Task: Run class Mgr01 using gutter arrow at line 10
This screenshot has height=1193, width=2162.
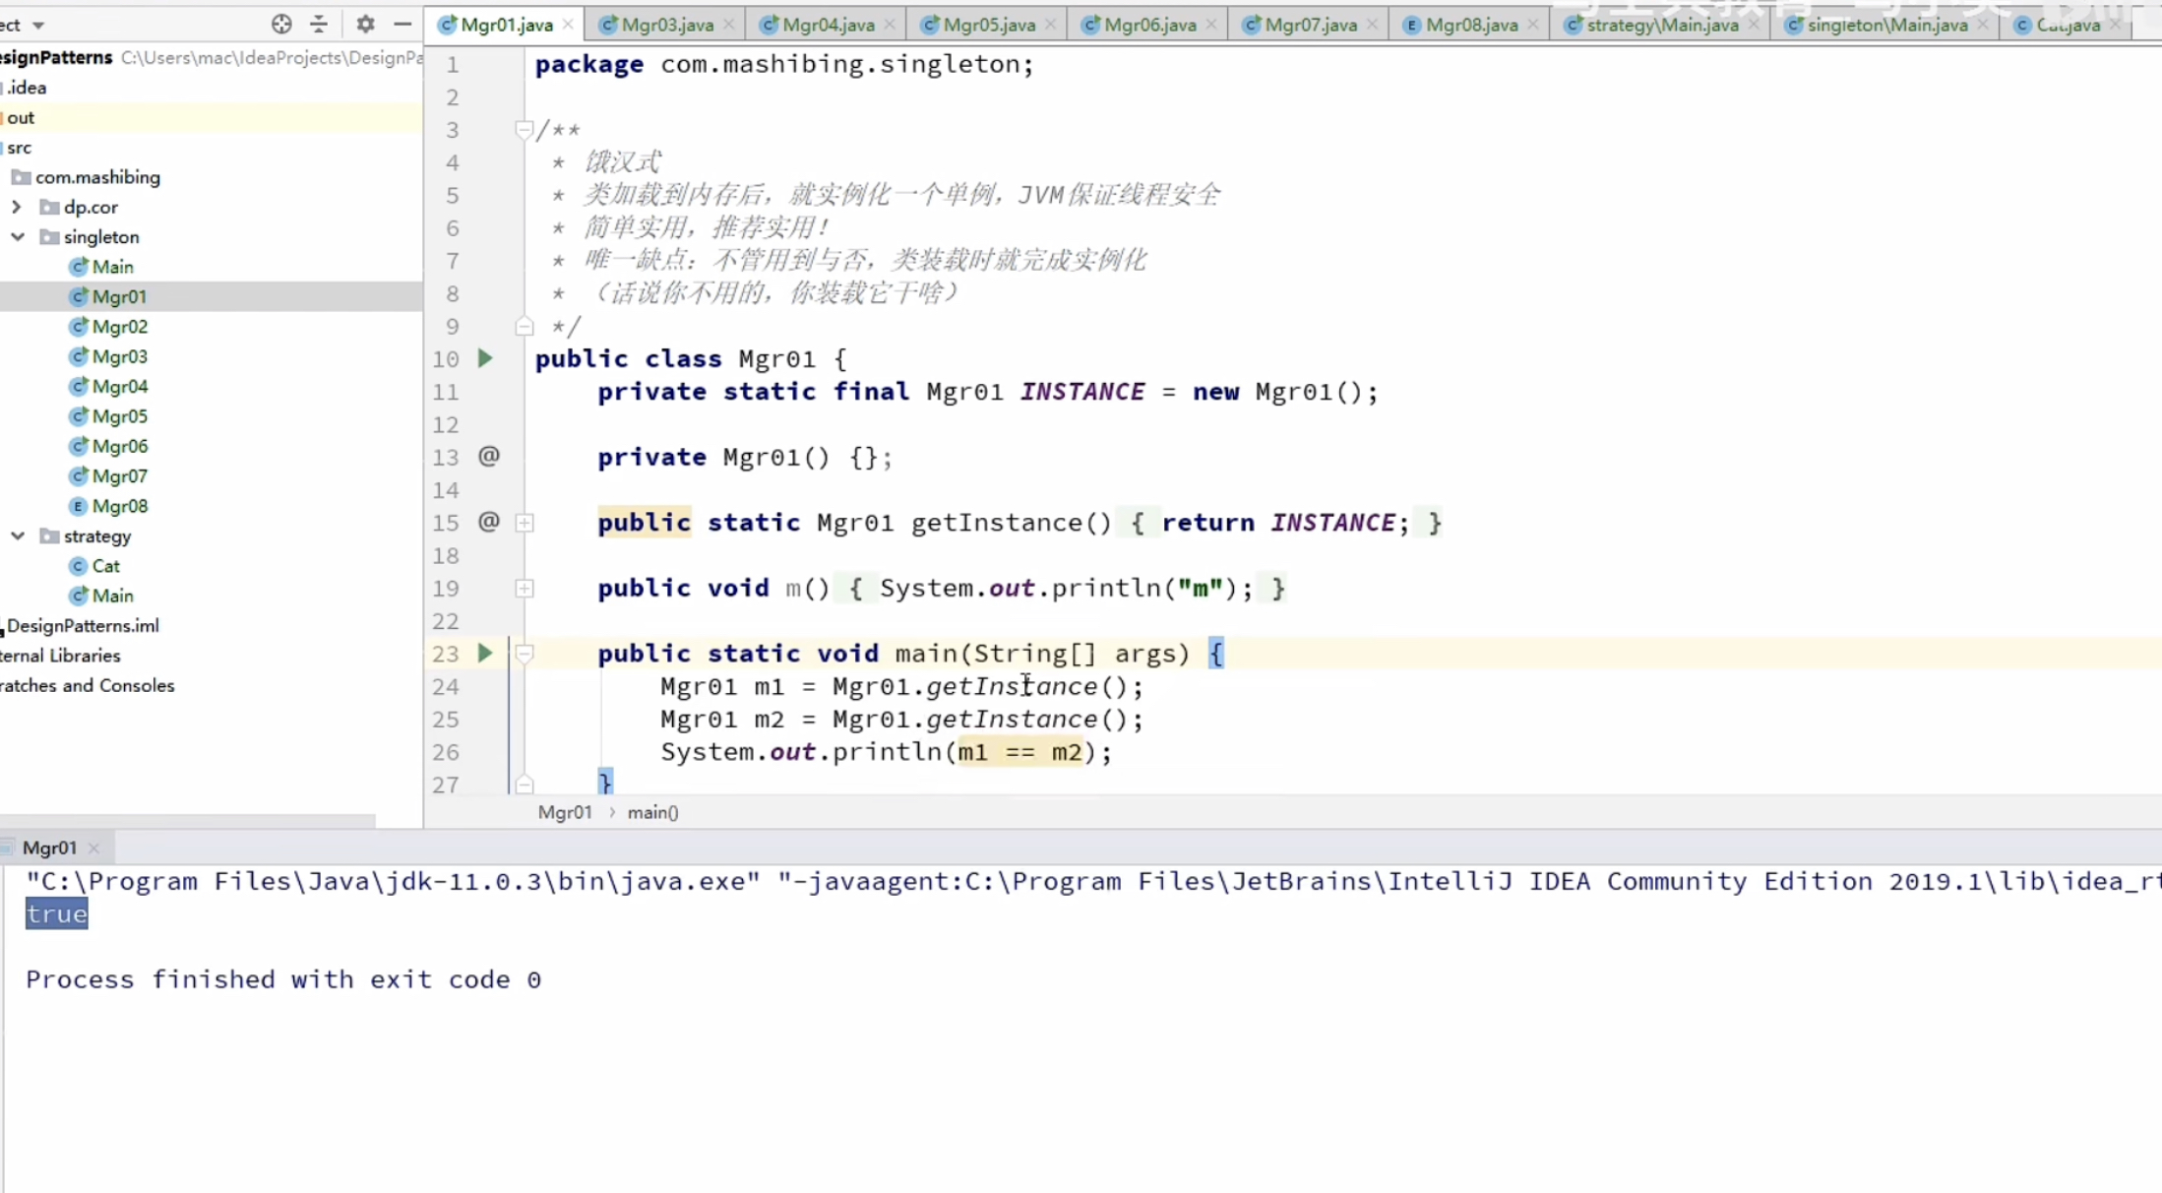Action: pyautogui.click(x=485, y=358)
